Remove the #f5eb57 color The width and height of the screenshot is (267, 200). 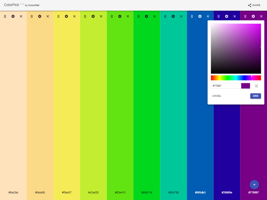pyautogui.click(x=74, y=16)
